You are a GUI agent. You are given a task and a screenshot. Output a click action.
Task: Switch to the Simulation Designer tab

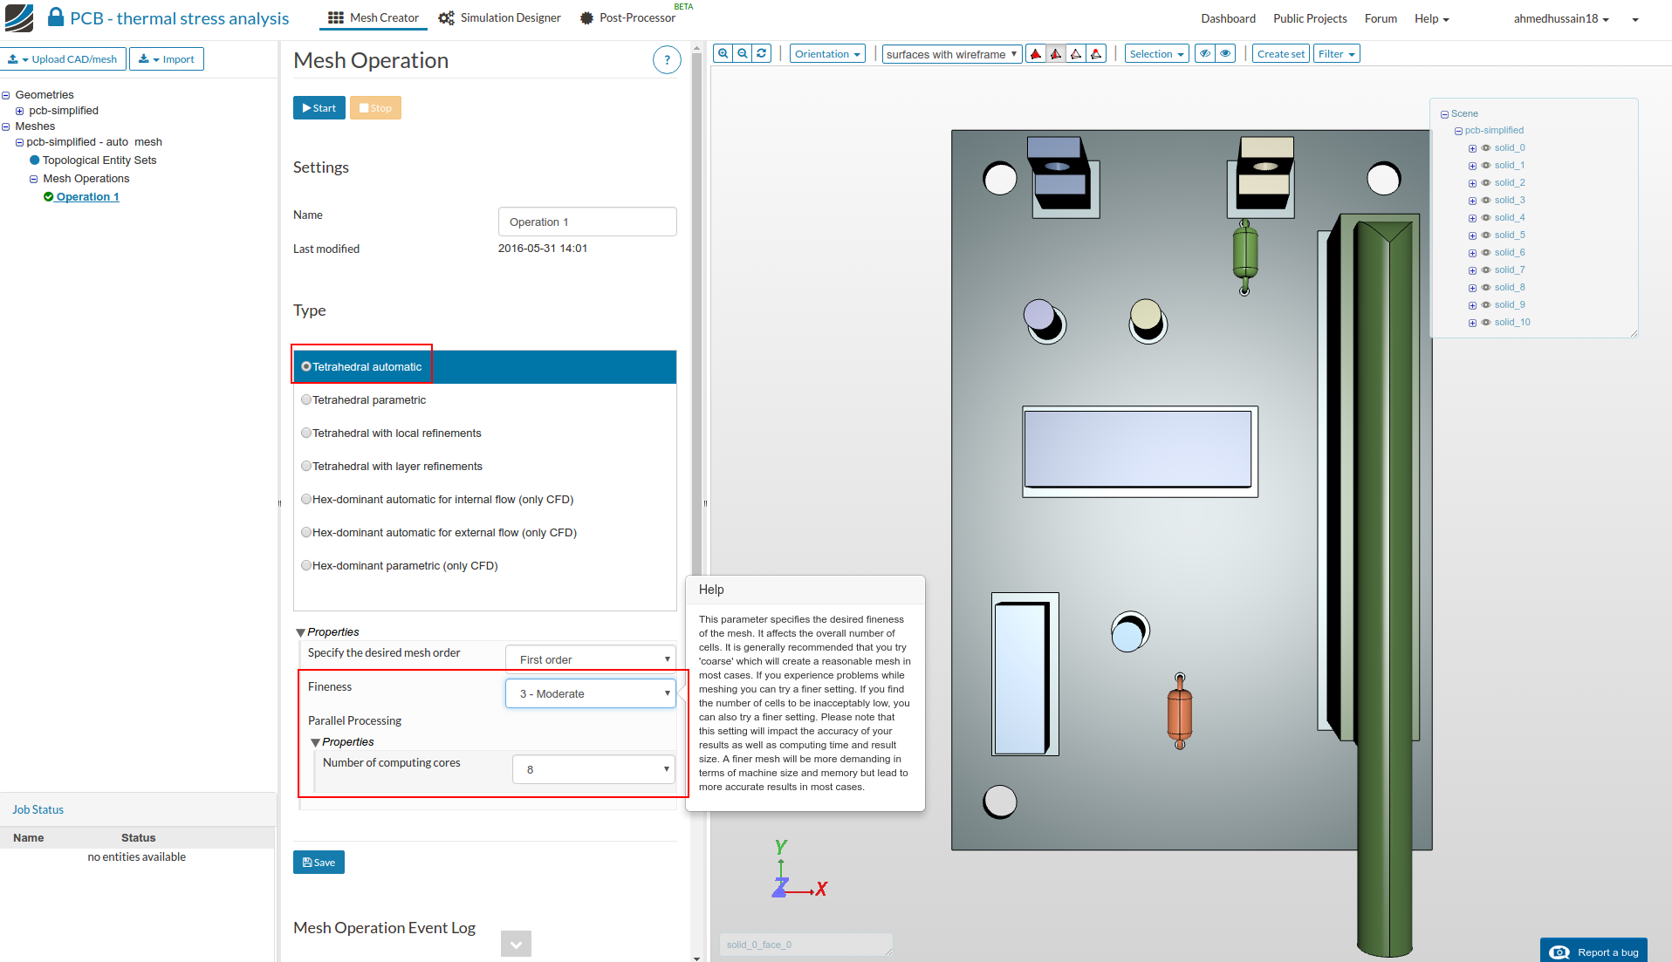500,18
